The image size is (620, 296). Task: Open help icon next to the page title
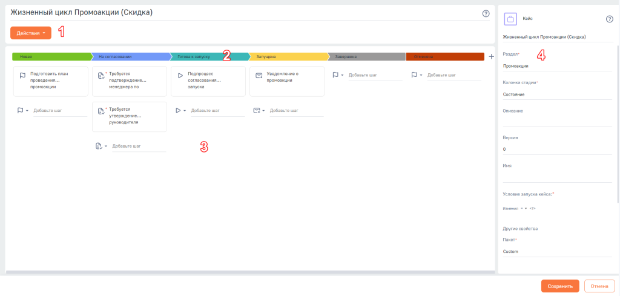pos(486,13)
